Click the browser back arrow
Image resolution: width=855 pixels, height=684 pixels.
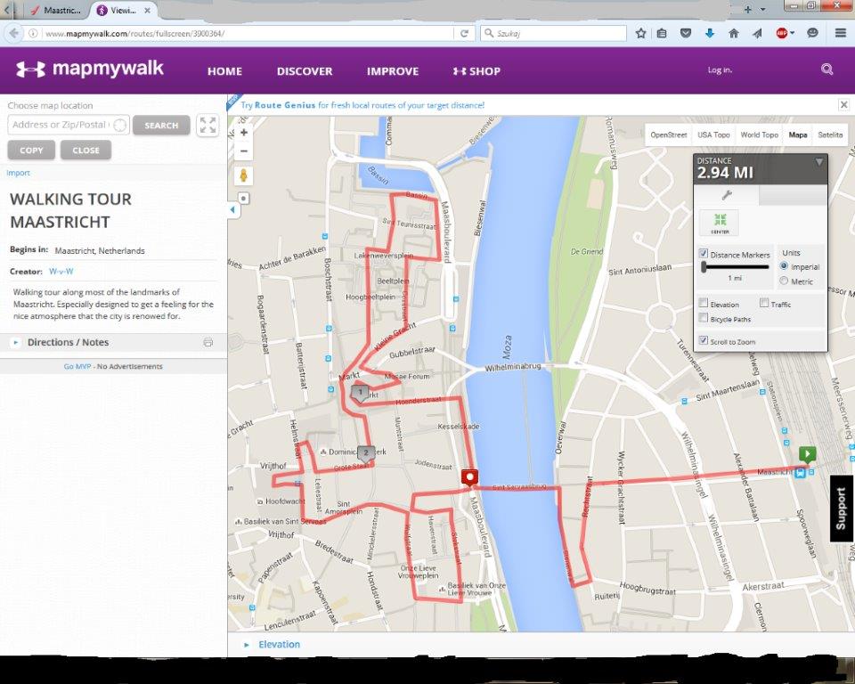13,33
